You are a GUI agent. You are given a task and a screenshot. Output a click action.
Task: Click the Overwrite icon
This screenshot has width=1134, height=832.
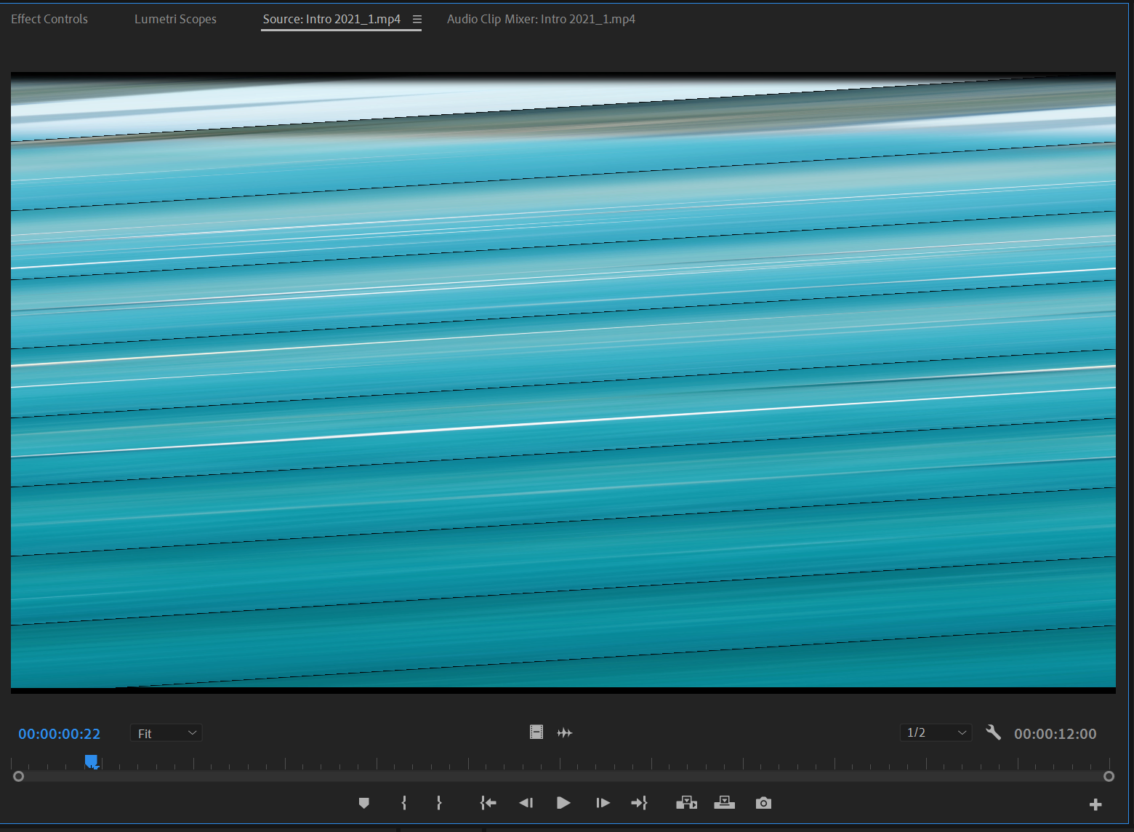(x=724, y=803)
